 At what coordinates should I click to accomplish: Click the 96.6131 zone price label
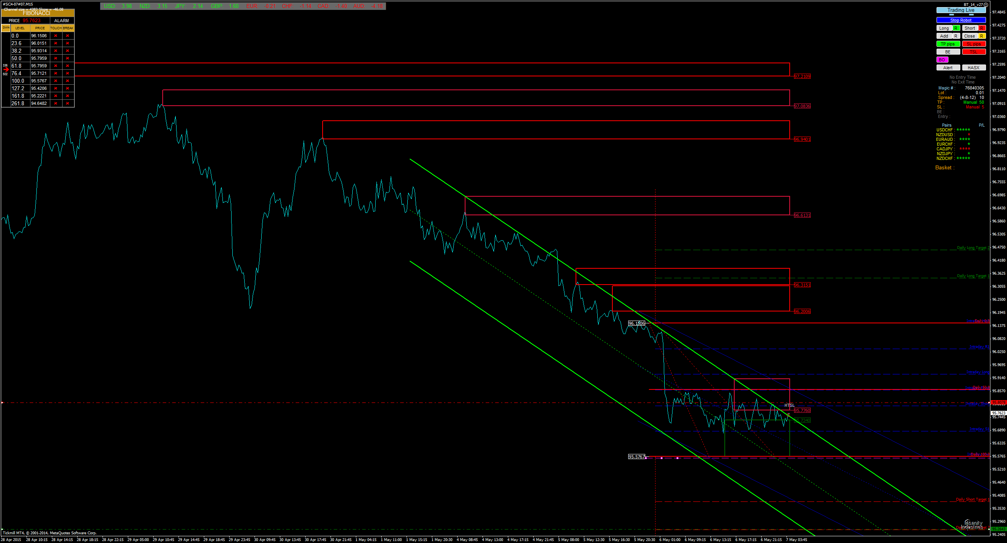pos(802,215)
